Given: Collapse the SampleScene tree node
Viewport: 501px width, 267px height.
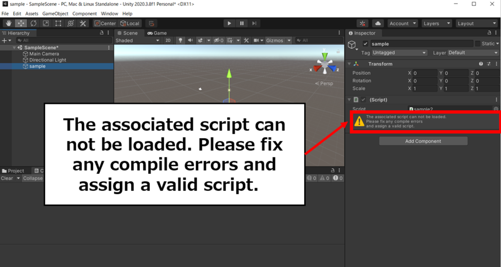Looking at the screenshot, I should 14,47.
